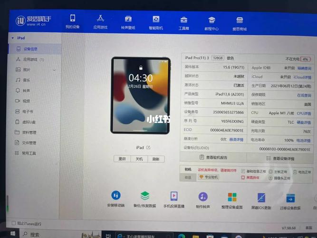Open the iCloud详情 details link
The image size is (317, 238).
coord(302,77)
